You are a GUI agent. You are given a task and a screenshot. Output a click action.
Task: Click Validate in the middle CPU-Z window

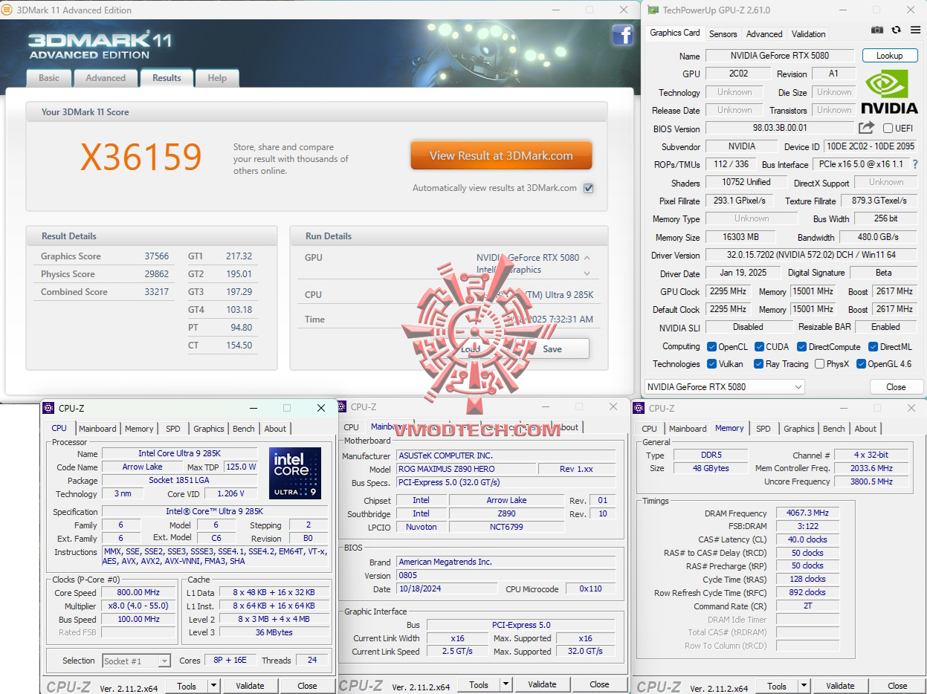pyautogui.click(x=542, y=684)
